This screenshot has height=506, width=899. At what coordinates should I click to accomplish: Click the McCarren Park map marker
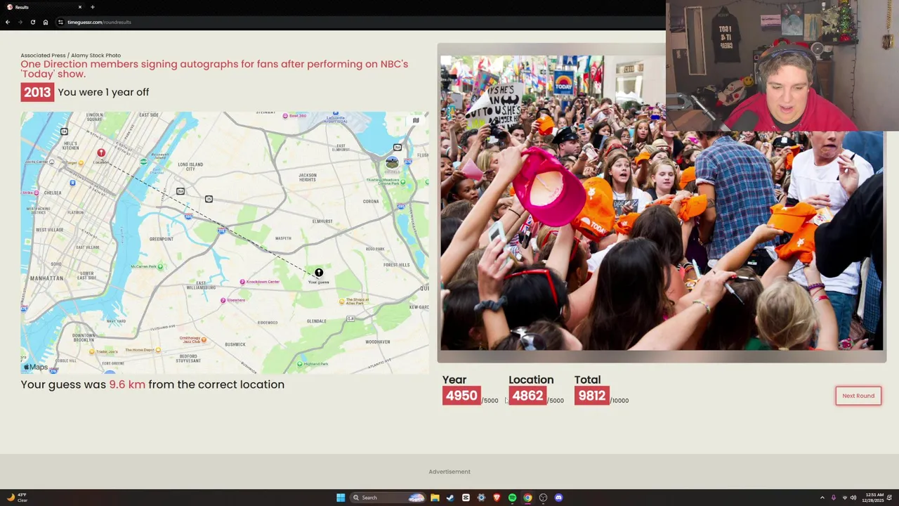click(x=161, y=266)
